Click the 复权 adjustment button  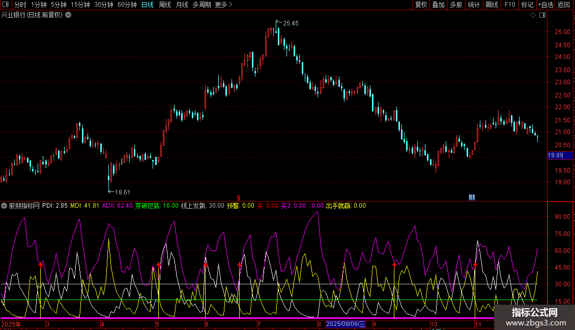(421, 5)
